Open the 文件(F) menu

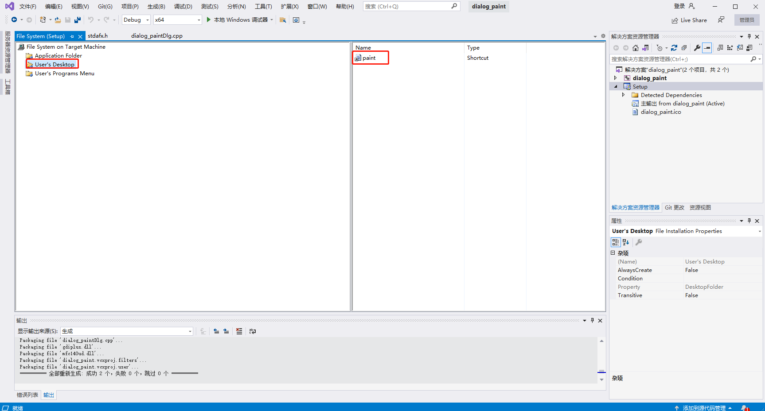(x=28, y=6)
